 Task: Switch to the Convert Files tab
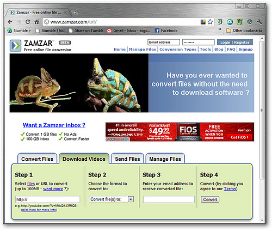point(37,159)
